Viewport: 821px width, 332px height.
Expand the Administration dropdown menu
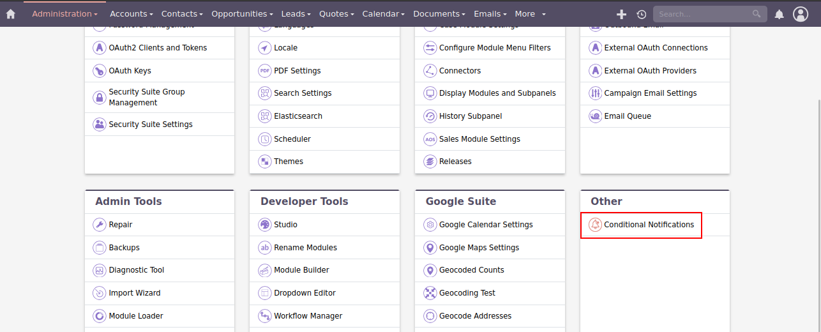point(64,14)
